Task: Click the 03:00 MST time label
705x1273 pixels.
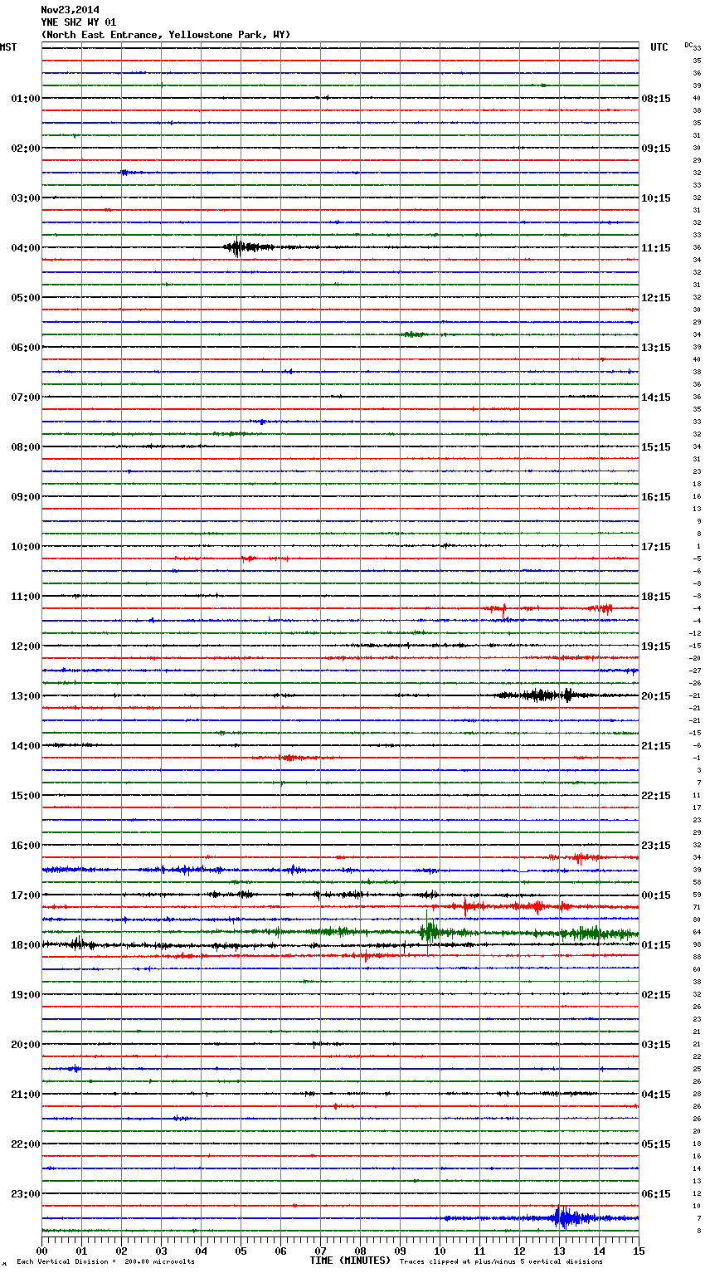Action: tap(25, 198)
